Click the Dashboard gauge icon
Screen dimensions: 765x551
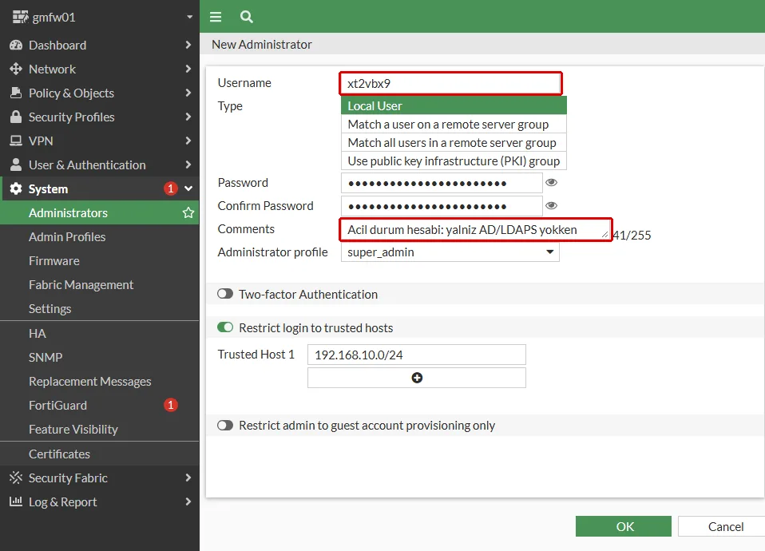16,45
